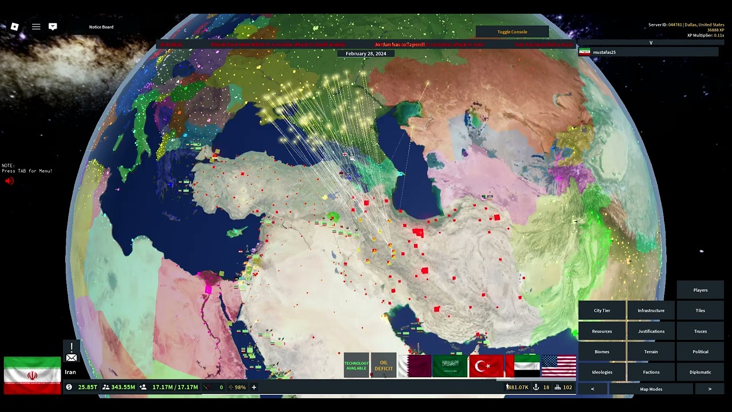732x412 pixels.
Task: Click the Map Modes label button
Action: click(x=651, y=389)
